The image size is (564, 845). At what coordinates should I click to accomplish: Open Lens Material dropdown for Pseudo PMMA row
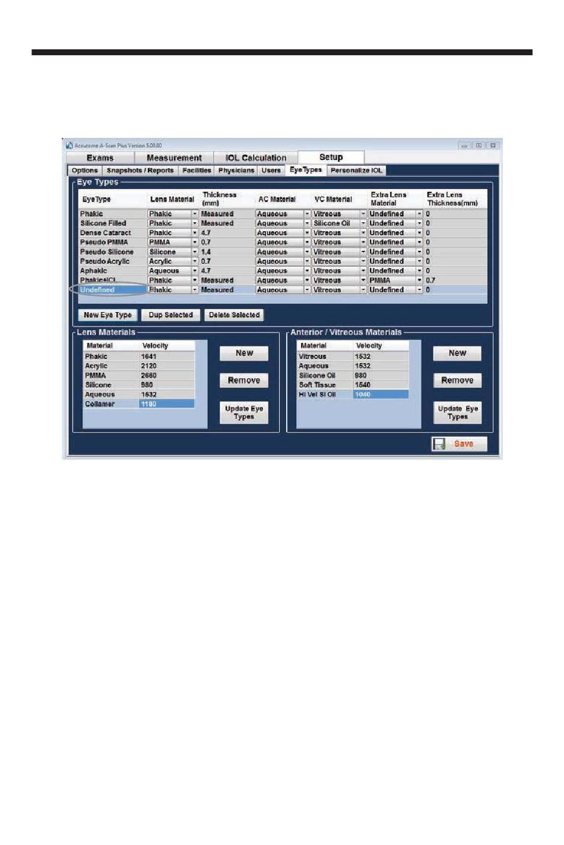pos(195,242)
